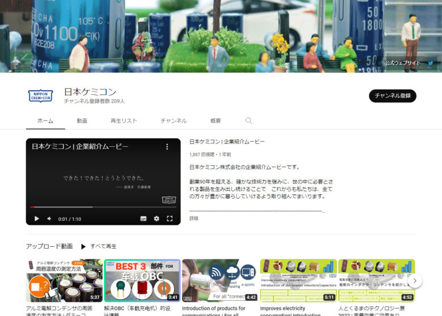The width and height of the screenshot is (442, 316).
Task: Switch to the 動画 tab
Action: tap(82, 121)
